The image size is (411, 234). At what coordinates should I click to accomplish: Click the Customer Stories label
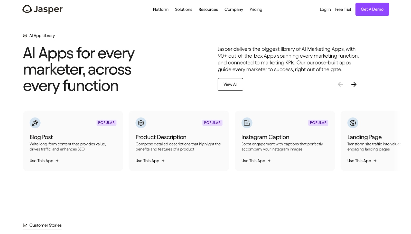tap(45, 225)
